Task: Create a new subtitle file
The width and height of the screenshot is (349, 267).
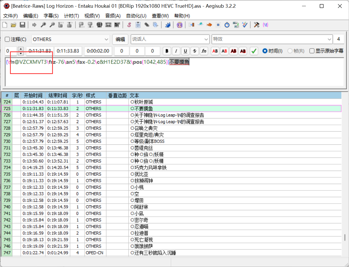Action: 5,25
